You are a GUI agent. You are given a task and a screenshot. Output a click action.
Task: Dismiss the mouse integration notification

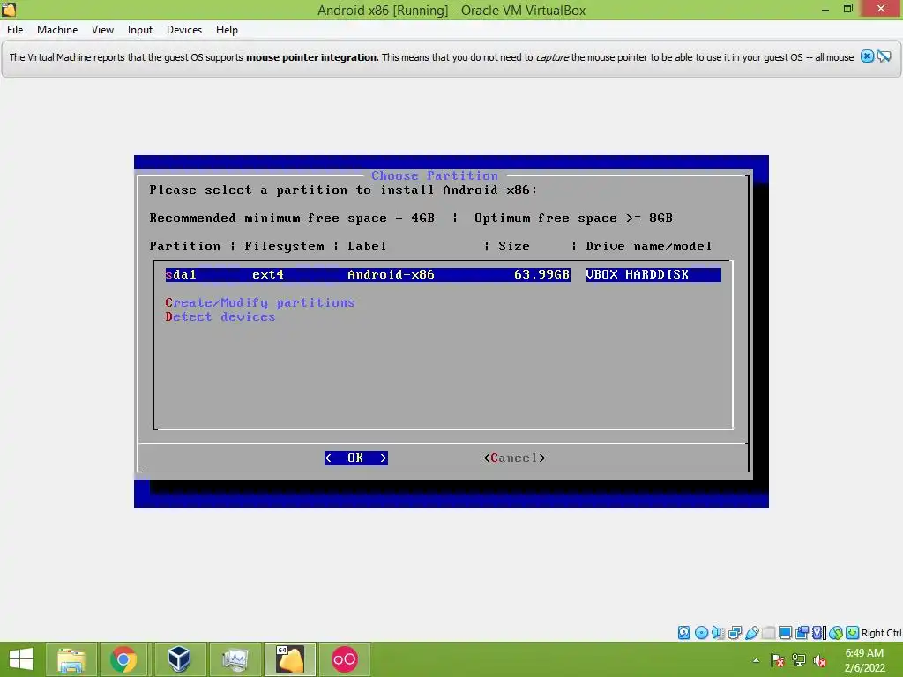[867, 56]
